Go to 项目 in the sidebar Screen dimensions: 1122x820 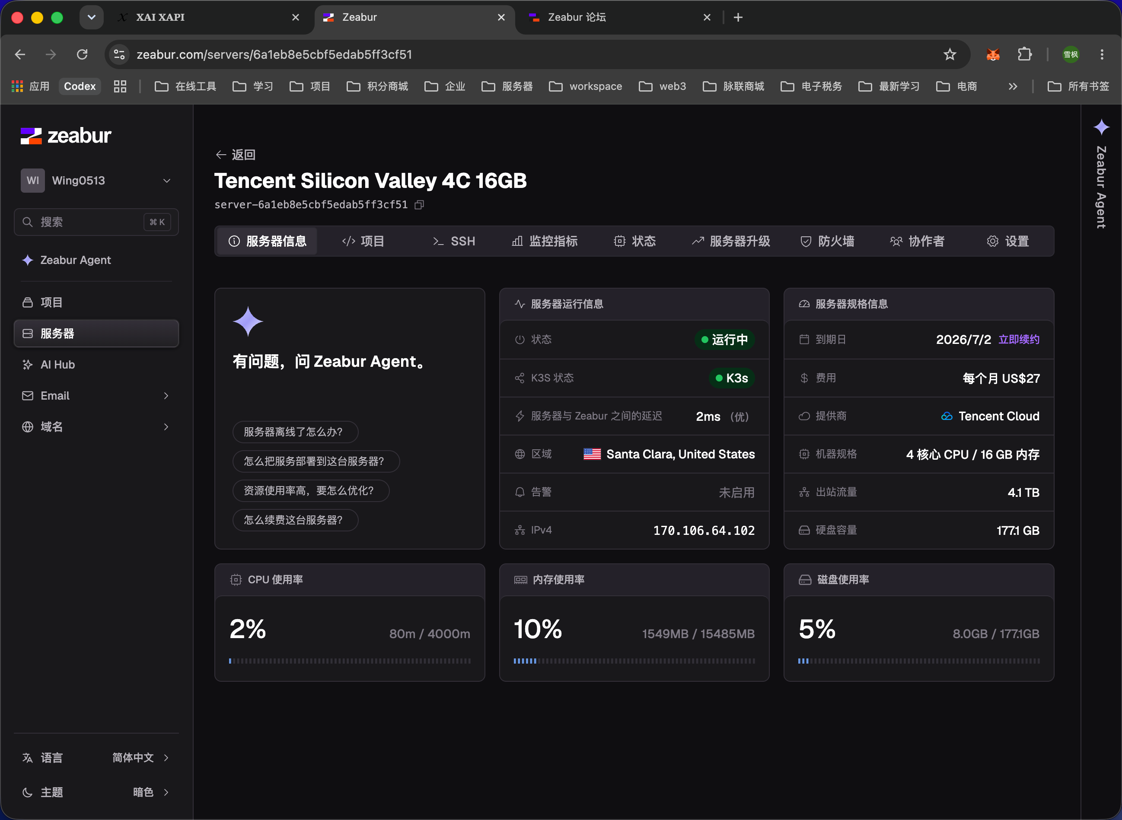[x=96, y=302]
